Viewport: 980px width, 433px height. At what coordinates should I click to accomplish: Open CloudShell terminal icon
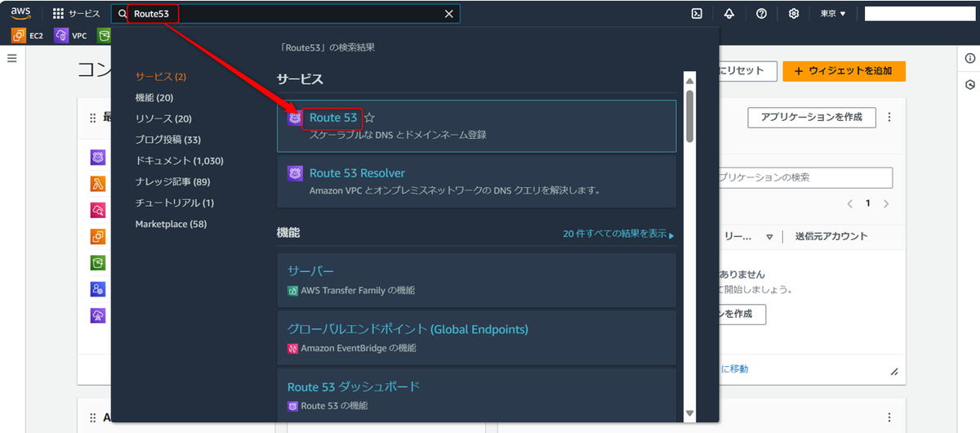[697, 14]
